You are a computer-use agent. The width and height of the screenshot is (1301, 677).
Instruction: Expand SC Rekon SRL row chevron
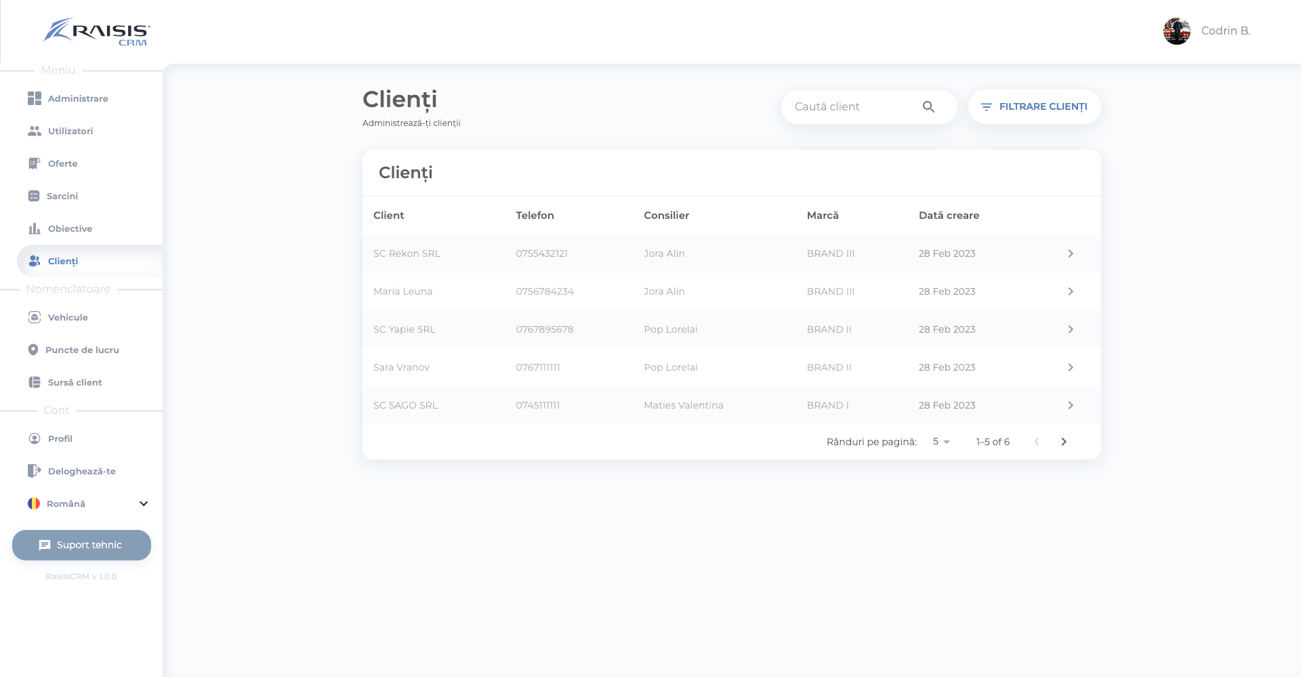(x=1071, y=253)
